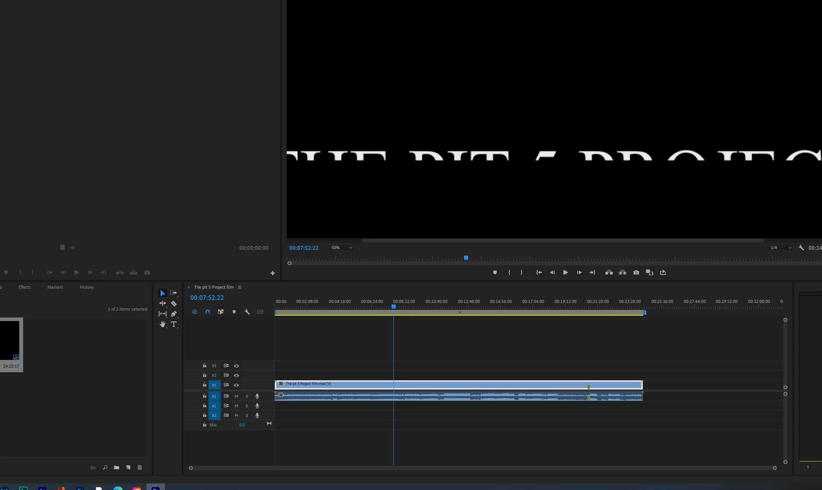This screenshot has height=490, width=822.
Task: Toggle snap in timeline magnet icon
Action: pyautogui.click(x=208, y=312)
